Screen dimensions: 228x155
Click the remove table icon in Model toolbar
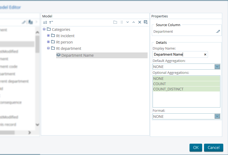[146, 22]
